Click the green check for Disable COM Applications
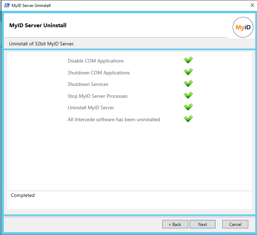The width and height of the screenshot is (257, 235). (x=188, y=60)
